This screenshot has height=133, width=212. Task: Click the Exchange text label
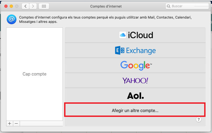click(141, 51)
